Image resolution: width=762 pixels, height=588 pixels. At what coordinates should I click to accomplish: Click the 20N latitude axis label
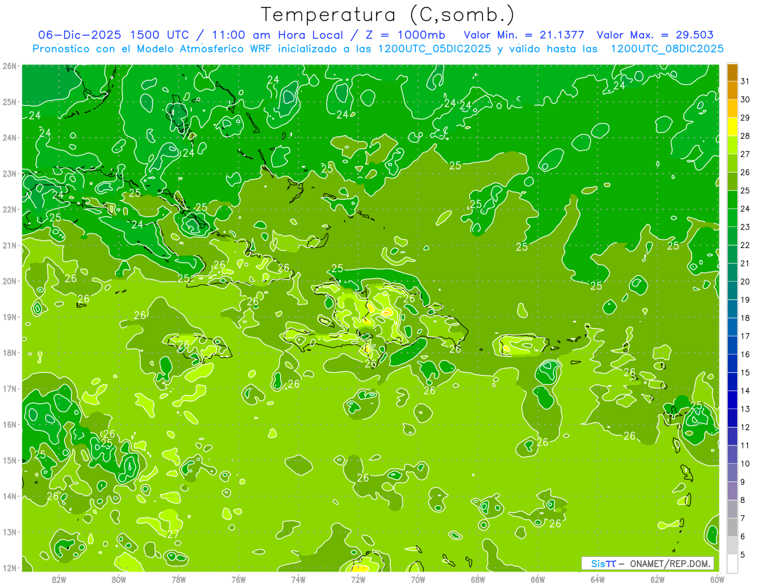pyautogui.click(x=9, y=281)
